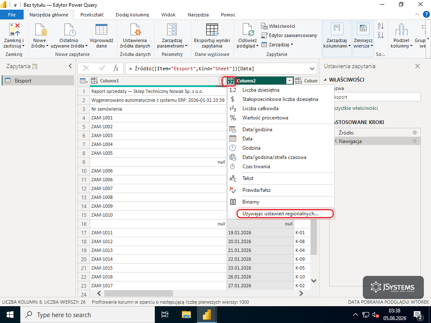Click Podziel kolumny icon
The width and height of the screenshot is (431, 323).
[401, 30]
